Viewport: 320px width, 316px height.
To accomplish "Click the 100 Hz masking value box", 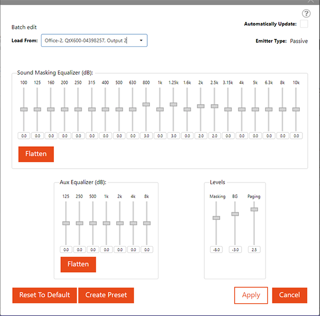I will click(x=24, y=136).
